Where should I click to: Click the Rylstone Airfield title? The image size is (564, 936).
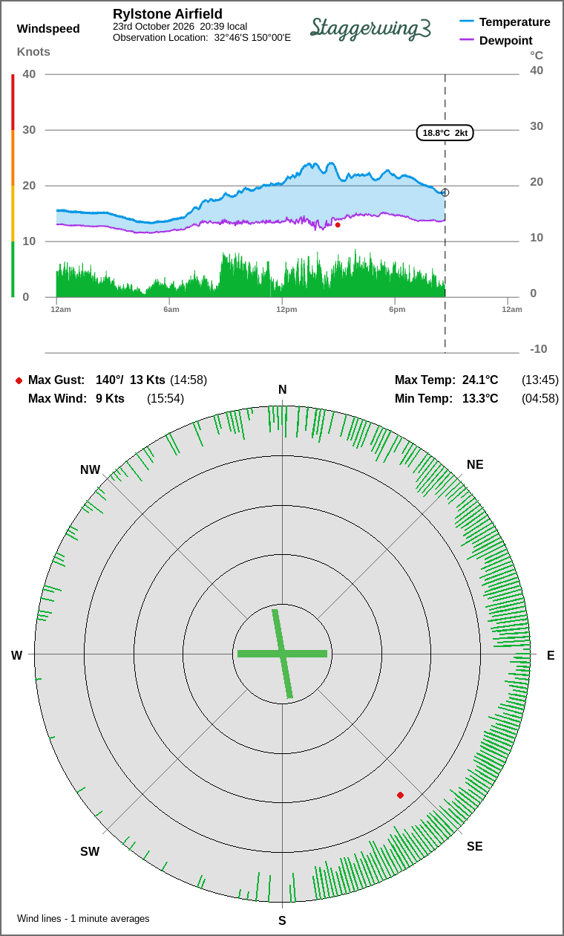(168, 14)
